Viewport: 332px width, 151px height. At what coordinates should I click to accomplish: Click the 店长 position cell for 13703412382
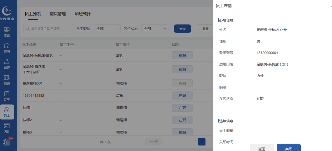tap(120, 96)
